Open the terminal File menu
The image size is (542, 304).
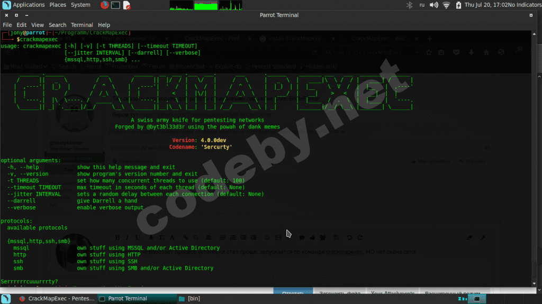coord(7,25)
